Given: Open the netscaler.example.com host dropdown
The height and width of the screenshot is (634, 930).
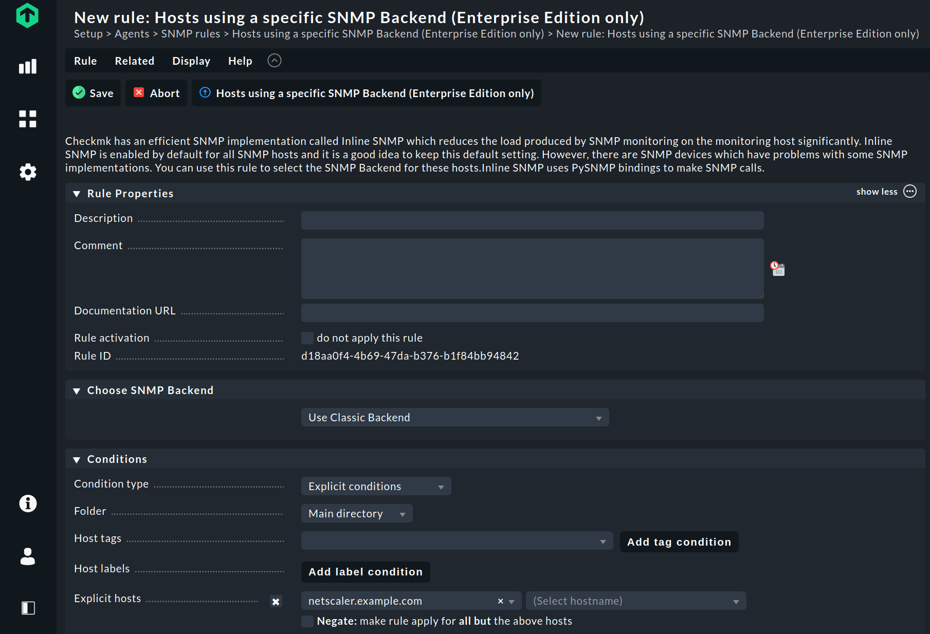Looking at the screenshot, I should coord(411,601).
